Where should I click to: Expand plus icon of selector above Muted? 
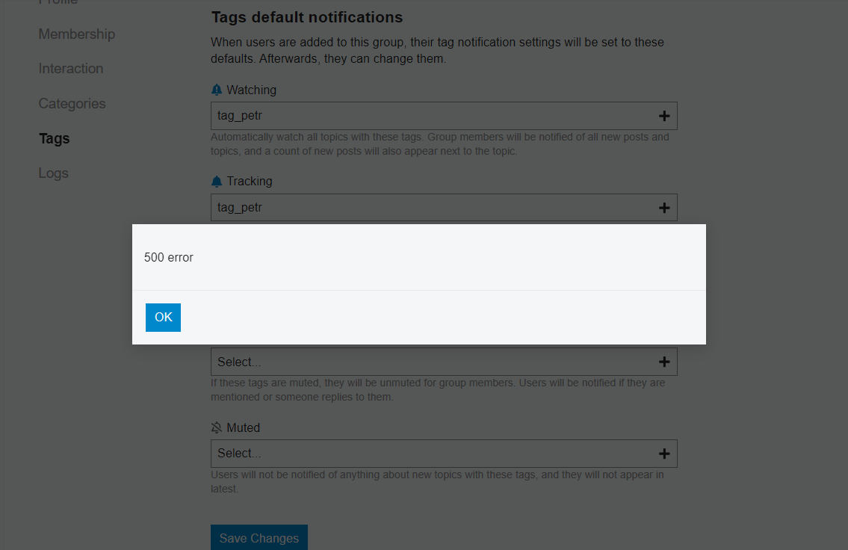(664, 362)
